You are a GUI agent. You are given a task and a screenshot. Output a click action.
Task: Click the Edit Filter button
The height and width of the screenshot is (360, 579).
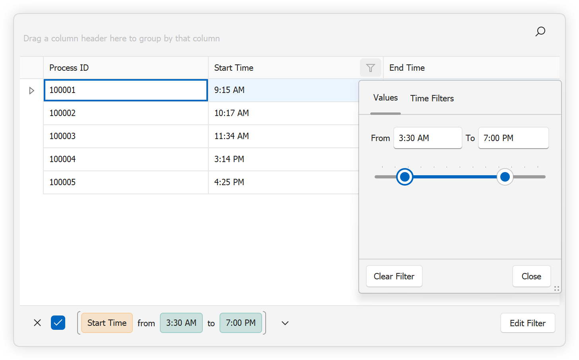(528, 323)
